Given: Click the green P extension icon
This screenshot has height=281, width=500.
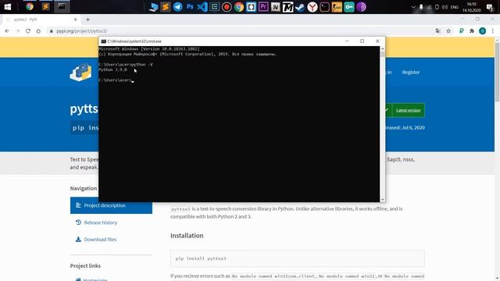Looking at the screenshot, I should (462, 31).
